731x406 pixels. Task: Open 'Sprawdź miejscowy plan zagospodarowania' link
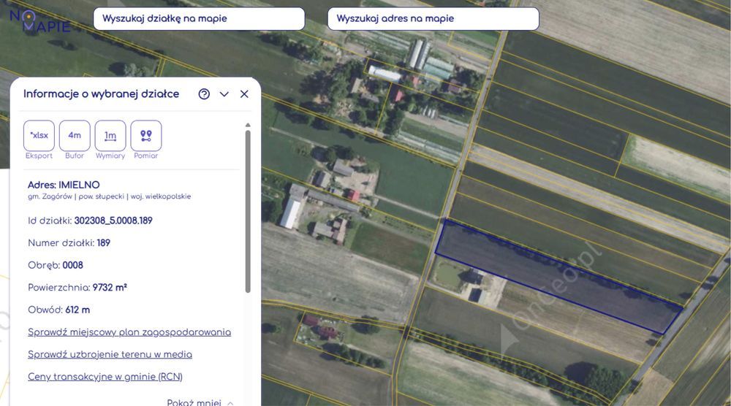(129, 332)
